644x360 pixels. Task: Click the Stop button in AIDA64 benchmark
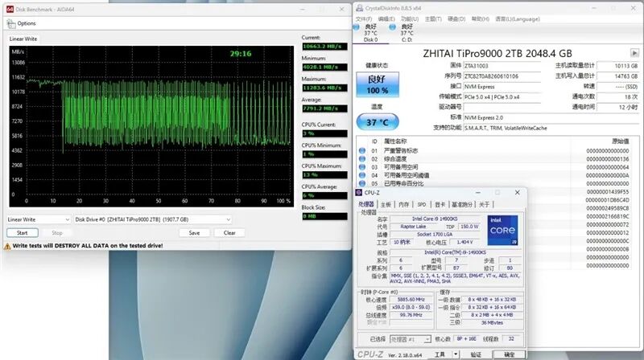[57, 233]
